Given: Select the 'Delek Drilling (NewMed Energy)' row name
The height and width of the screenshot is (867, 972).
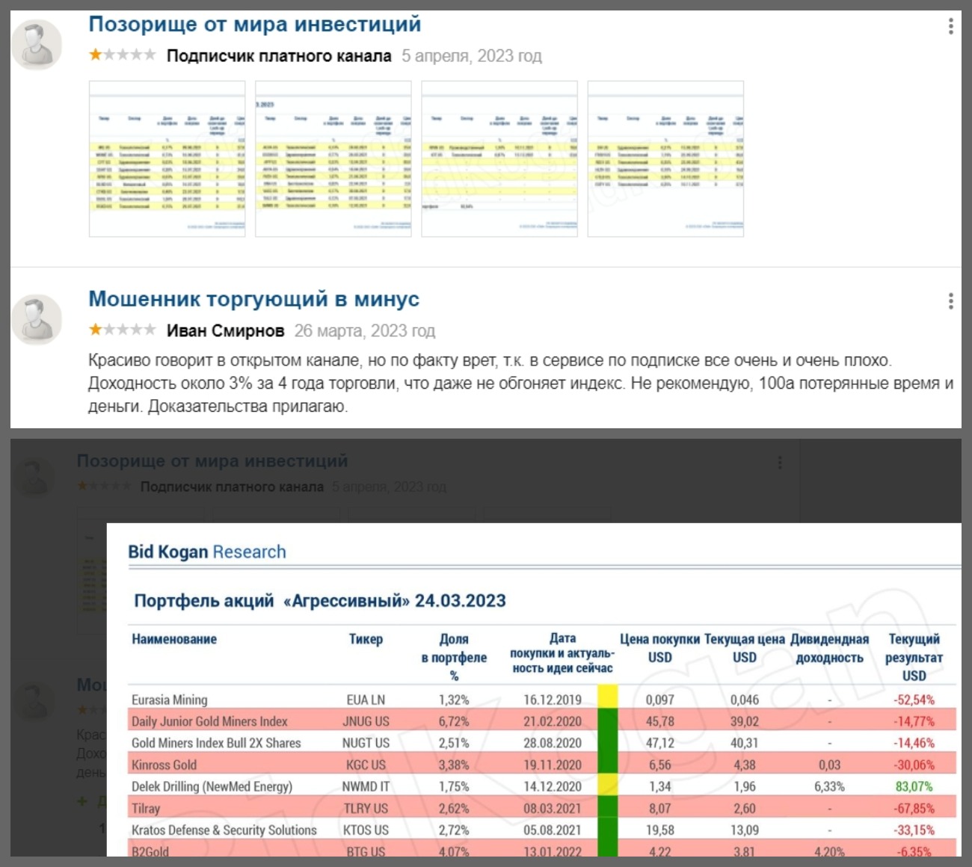Looking at the screenshot, I should click(212, 786).
